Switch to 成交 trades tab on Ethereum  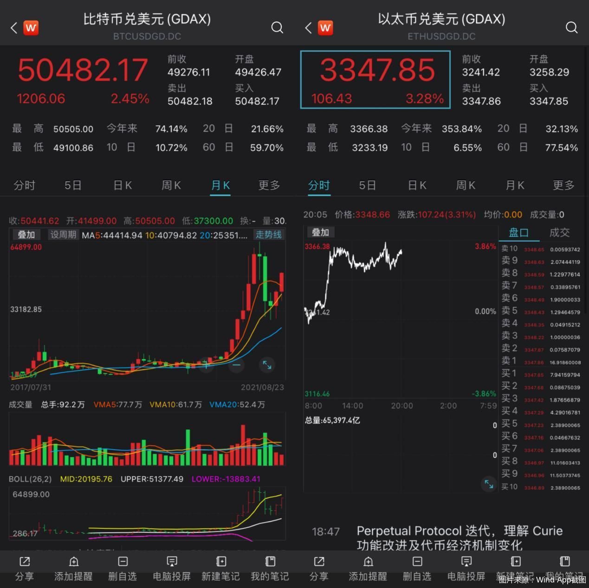click(x=559, y=233)
